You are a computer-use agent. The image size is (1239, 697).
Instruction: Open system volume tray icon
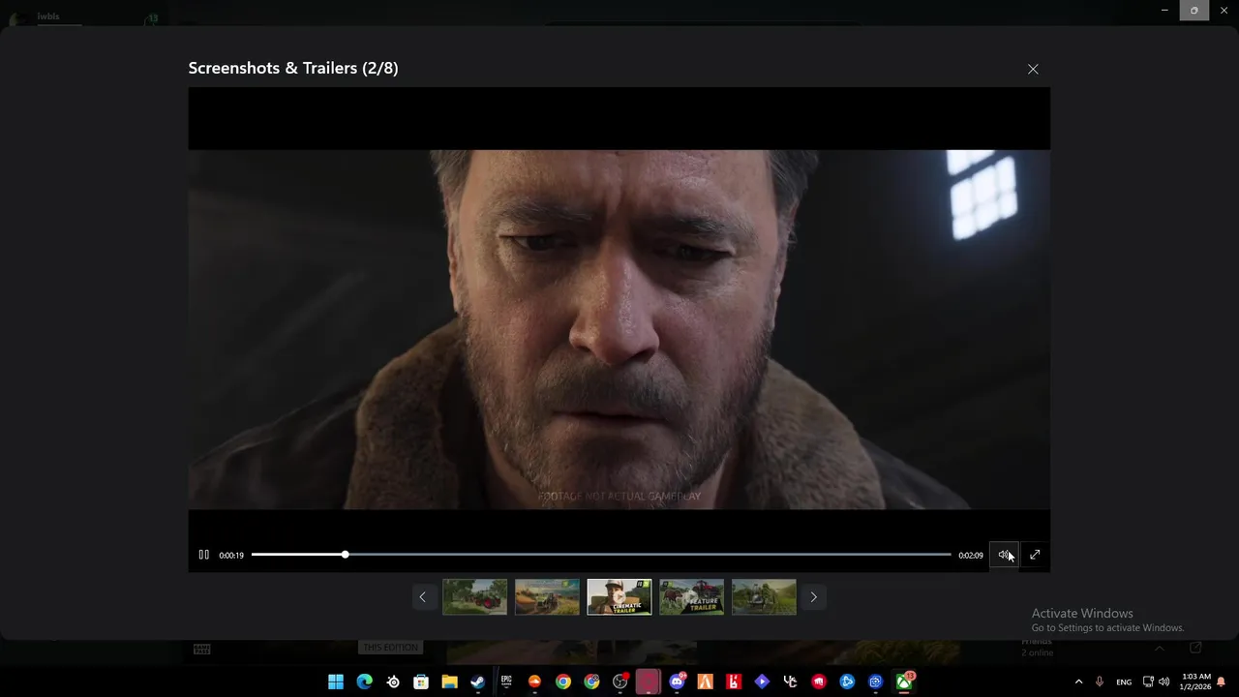[x=1163, y=682]
